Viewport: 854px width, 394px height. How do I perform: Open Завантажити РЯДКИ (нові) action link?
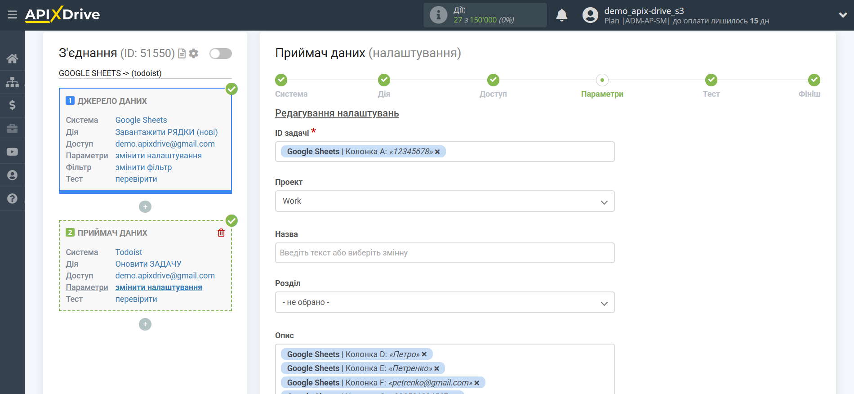pyautogui.click(x=166, y=132)
